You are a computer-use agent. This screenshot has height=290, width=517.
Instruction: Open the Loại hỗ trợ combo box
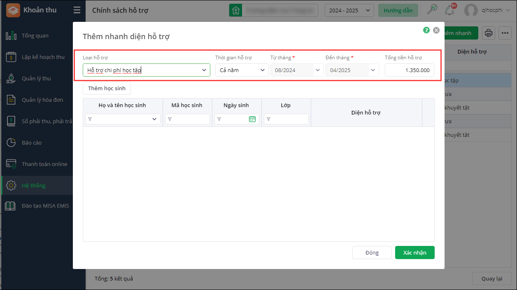147,70
